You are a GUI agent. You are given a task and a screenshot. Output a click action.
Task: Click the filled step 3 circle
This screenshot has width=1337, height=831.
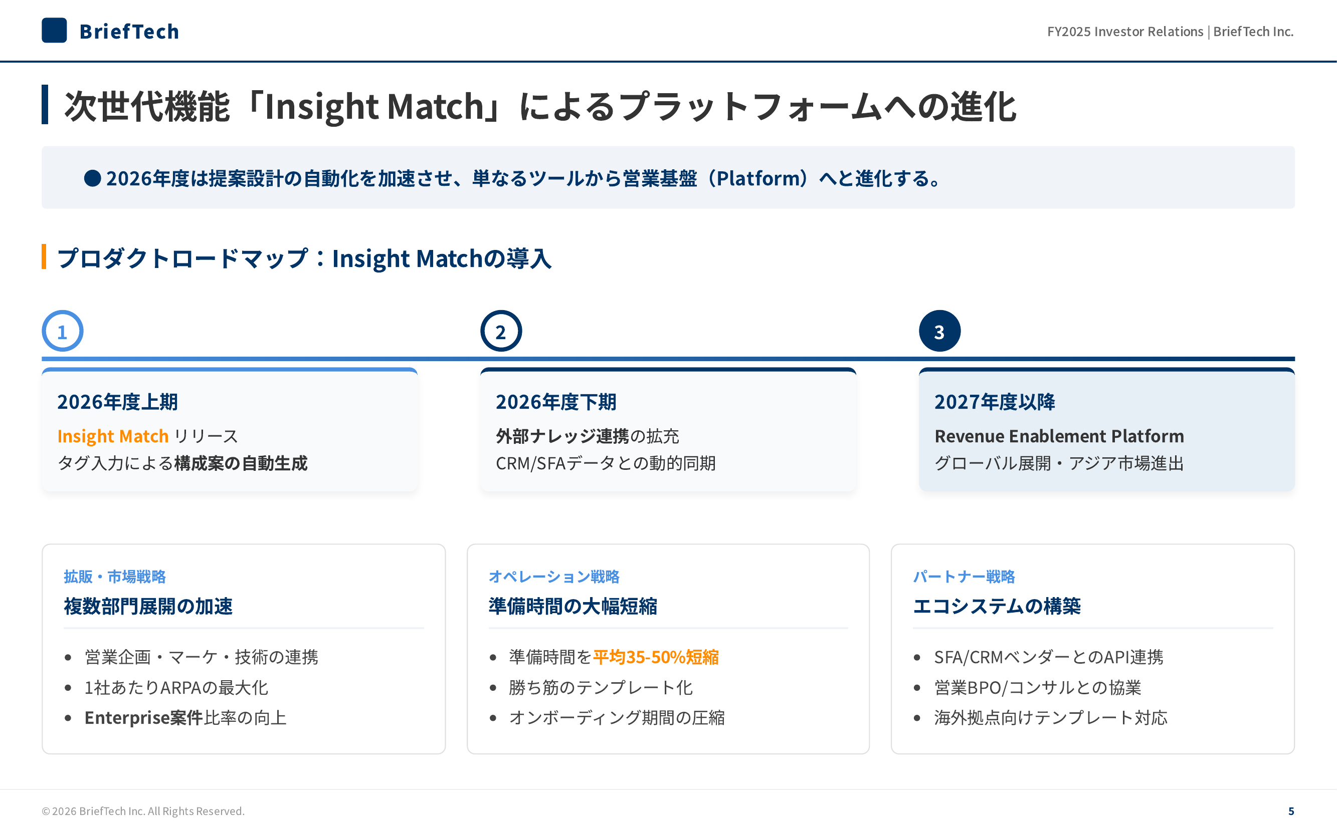pyautogui.click(x=939, y=332)
